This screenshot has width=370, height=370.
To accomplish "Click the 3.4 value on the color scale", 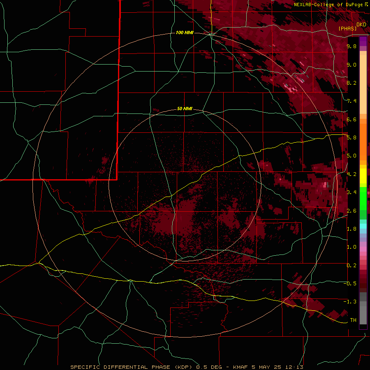I will point(351,192).
